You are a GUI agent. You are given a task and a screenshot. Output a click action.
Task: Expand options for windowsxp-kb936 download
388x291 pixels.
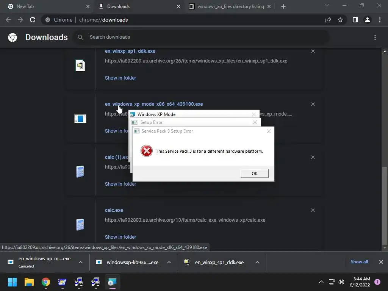point(169,262)
